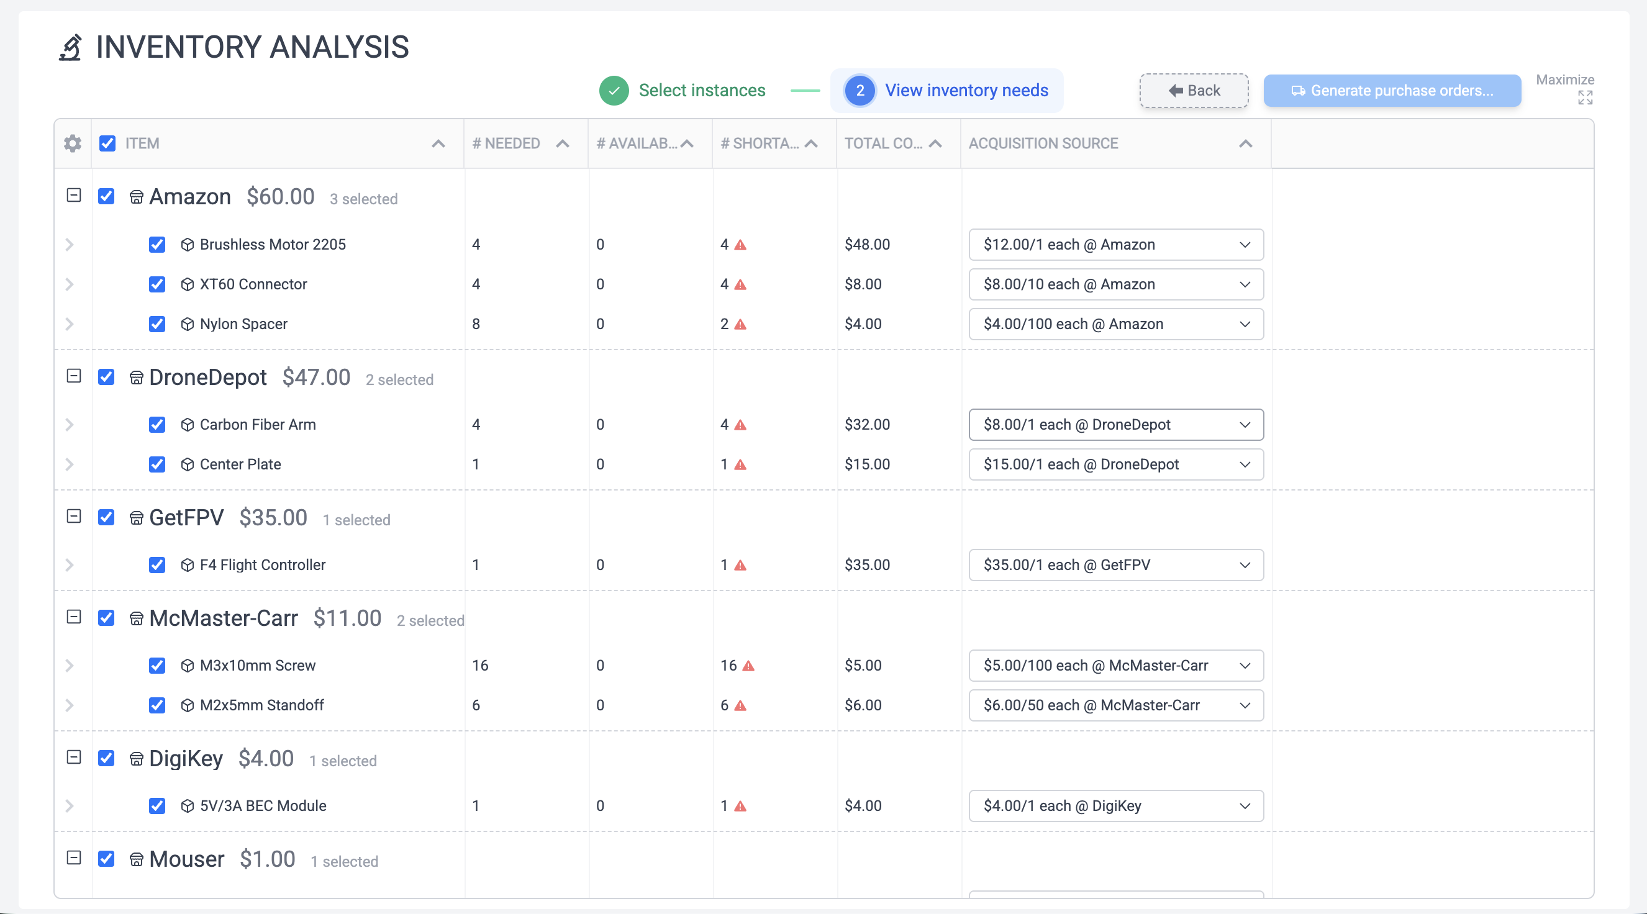1647x914 pixels.
Task: Uncheck the Carbon Fiber Arm checkbox
Action: 157,425
